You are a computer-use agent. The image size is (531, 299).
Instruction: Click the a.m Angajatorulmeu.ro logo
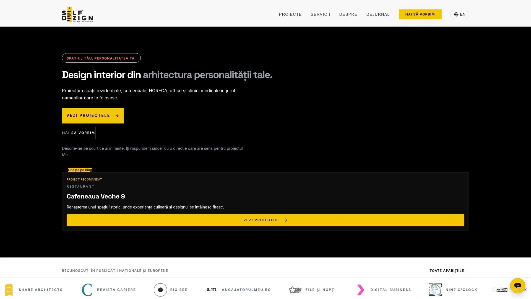point(212,290)
